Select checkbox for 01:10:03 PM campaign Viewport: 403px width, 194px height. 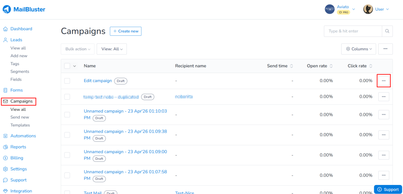point(67,115)
